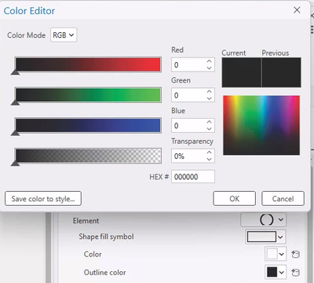
Task: Select the Blue slider handle triangle
Action: 15,133
